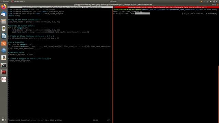
Task: Click the '#Generate 29 random entries' comment
Action: click(22, 26)
